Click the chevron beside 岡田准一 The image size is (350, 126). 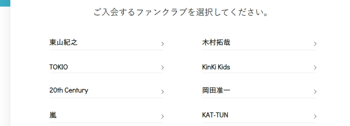click(315, 92)
